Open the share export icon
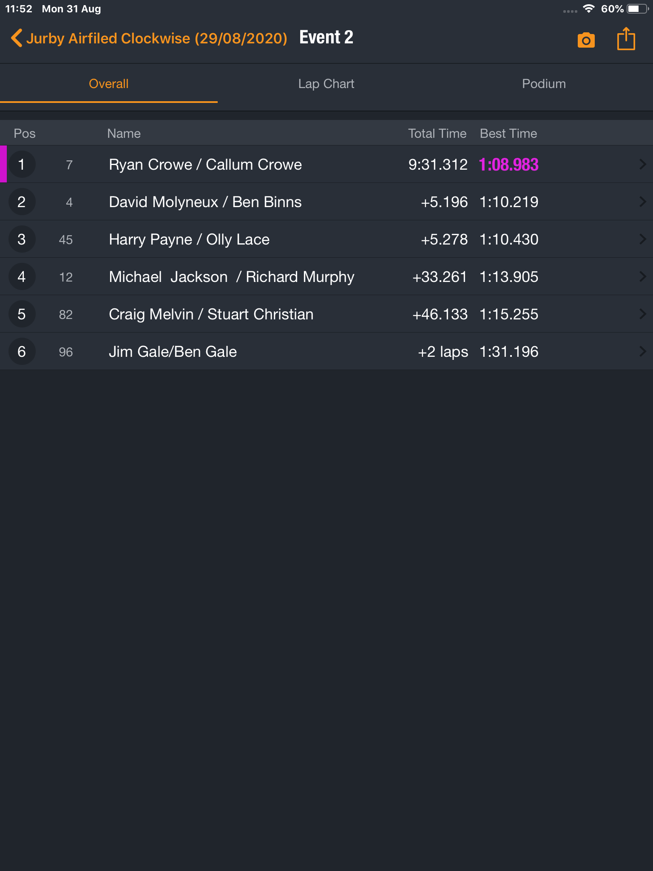Screen dimensions: 653x871 coord(626,39)
